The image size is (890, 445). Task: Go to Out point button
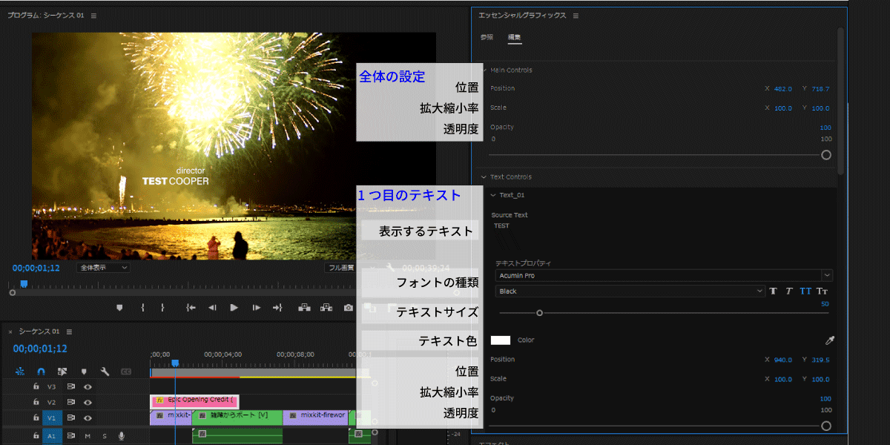(x=278, y=307)
